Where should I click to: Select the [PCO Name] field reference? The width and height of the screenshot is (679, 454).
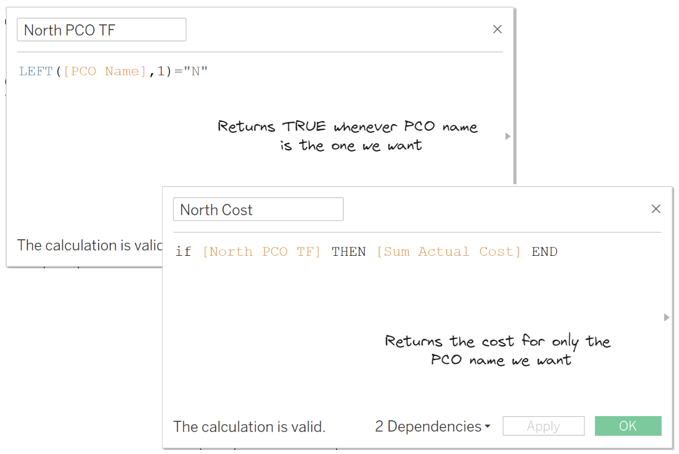pyautogui.click(x=104, y=72)
